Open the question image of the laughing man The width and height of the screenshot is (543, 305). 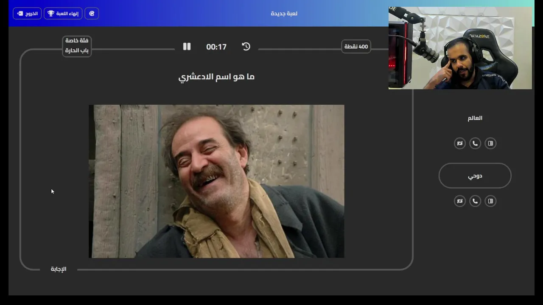(216, 181)
